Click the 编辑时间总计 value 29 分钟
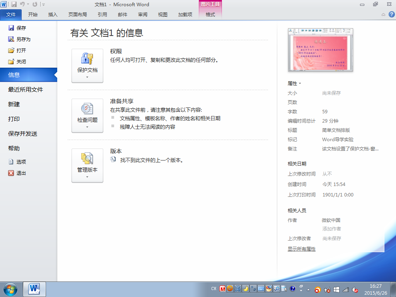This screenshot has width=396, height=297. coord(330,121)
